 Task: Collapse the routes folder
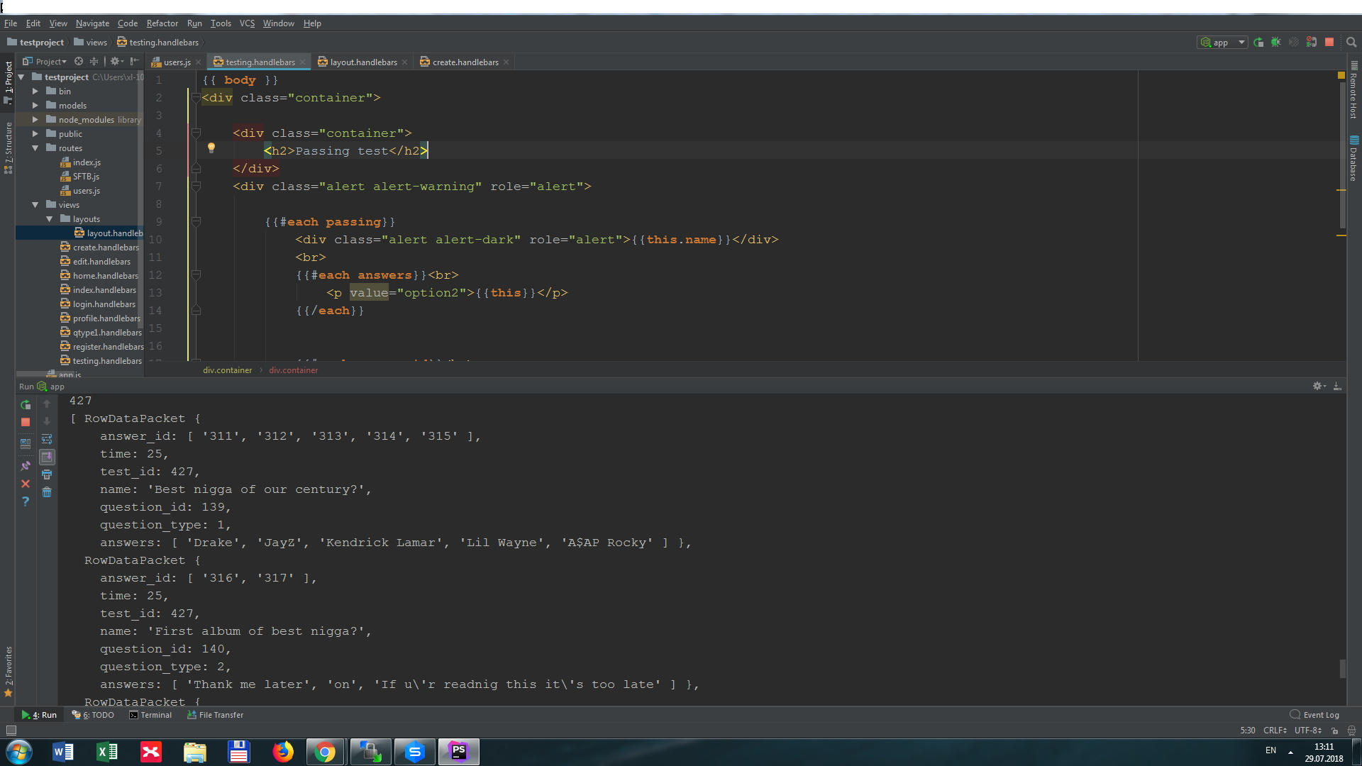click(35, 148)
